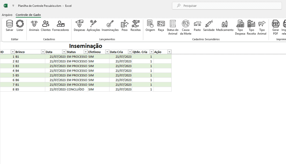Open the Efetivou filter dropdown arrow
This screenshot has height=164, width=286.
point(107,52)
